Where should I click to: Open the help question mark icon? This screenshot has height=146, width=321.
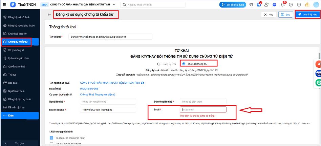[291, 5]
